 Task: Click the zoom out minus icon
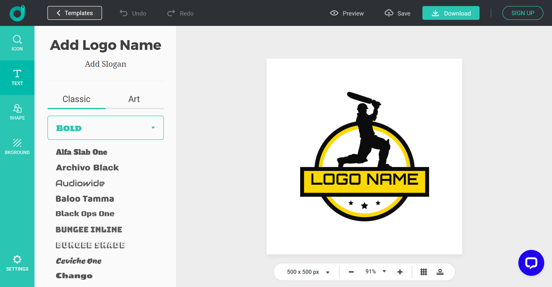(x=351, y=272)
